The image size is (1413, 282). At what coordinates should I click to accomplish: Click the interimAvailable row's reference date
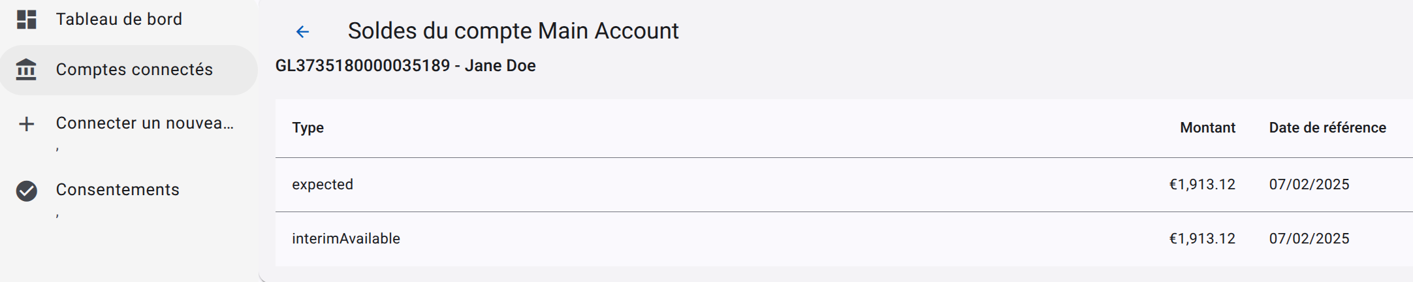1309,239
